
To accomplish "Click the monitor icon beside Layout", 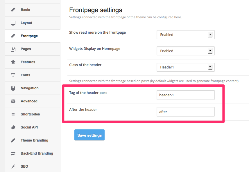I will (x=13, y=23).
